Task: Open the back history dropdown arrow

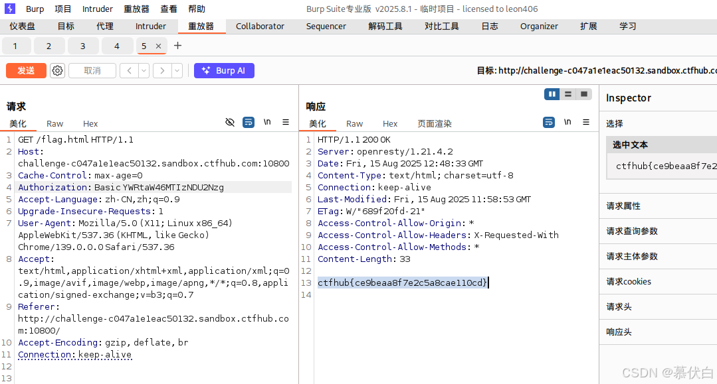Action: [x=144, y=71]
